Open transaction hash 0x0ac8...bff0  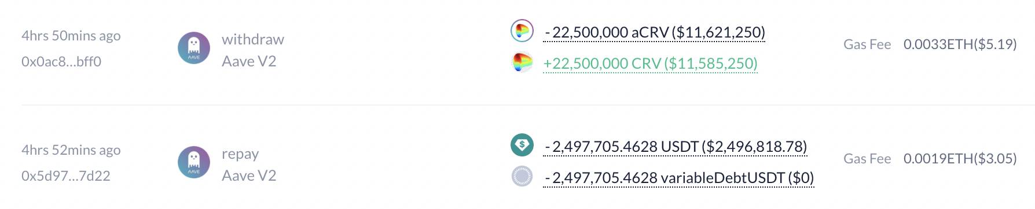coord(61,62)
